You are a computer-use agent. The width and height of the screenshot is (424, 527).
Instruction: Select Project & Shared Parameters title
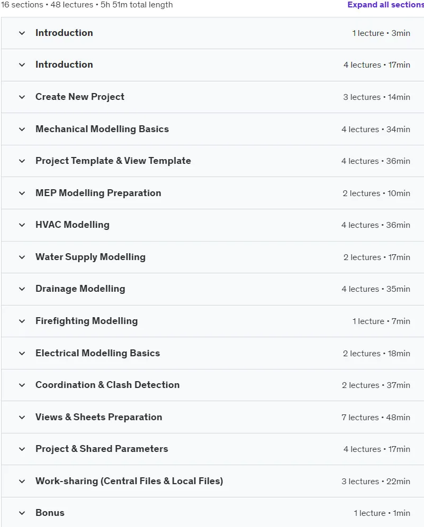[102, 449]
